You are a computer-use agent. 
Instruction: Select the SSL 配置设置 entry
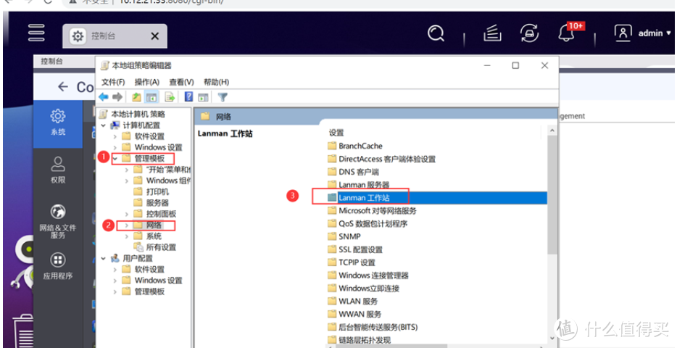click(x=355, y=249)
